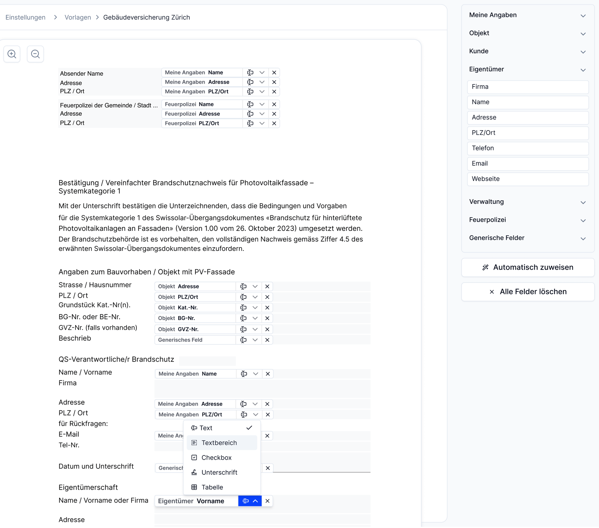
Task: Open type dropdown for QS Meine Angaben Name
Action: tap(256, 374)
